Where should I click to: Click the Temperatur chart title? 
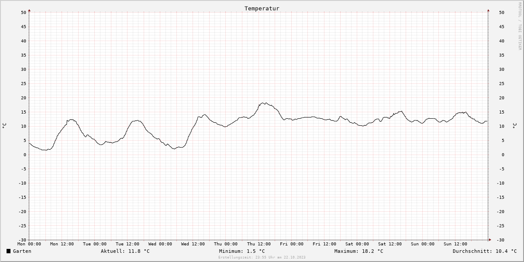[x=262, y=8]
